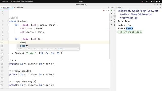Open Run panel settings gear
The width and height of the screenshot is (162, 91).
158,7
